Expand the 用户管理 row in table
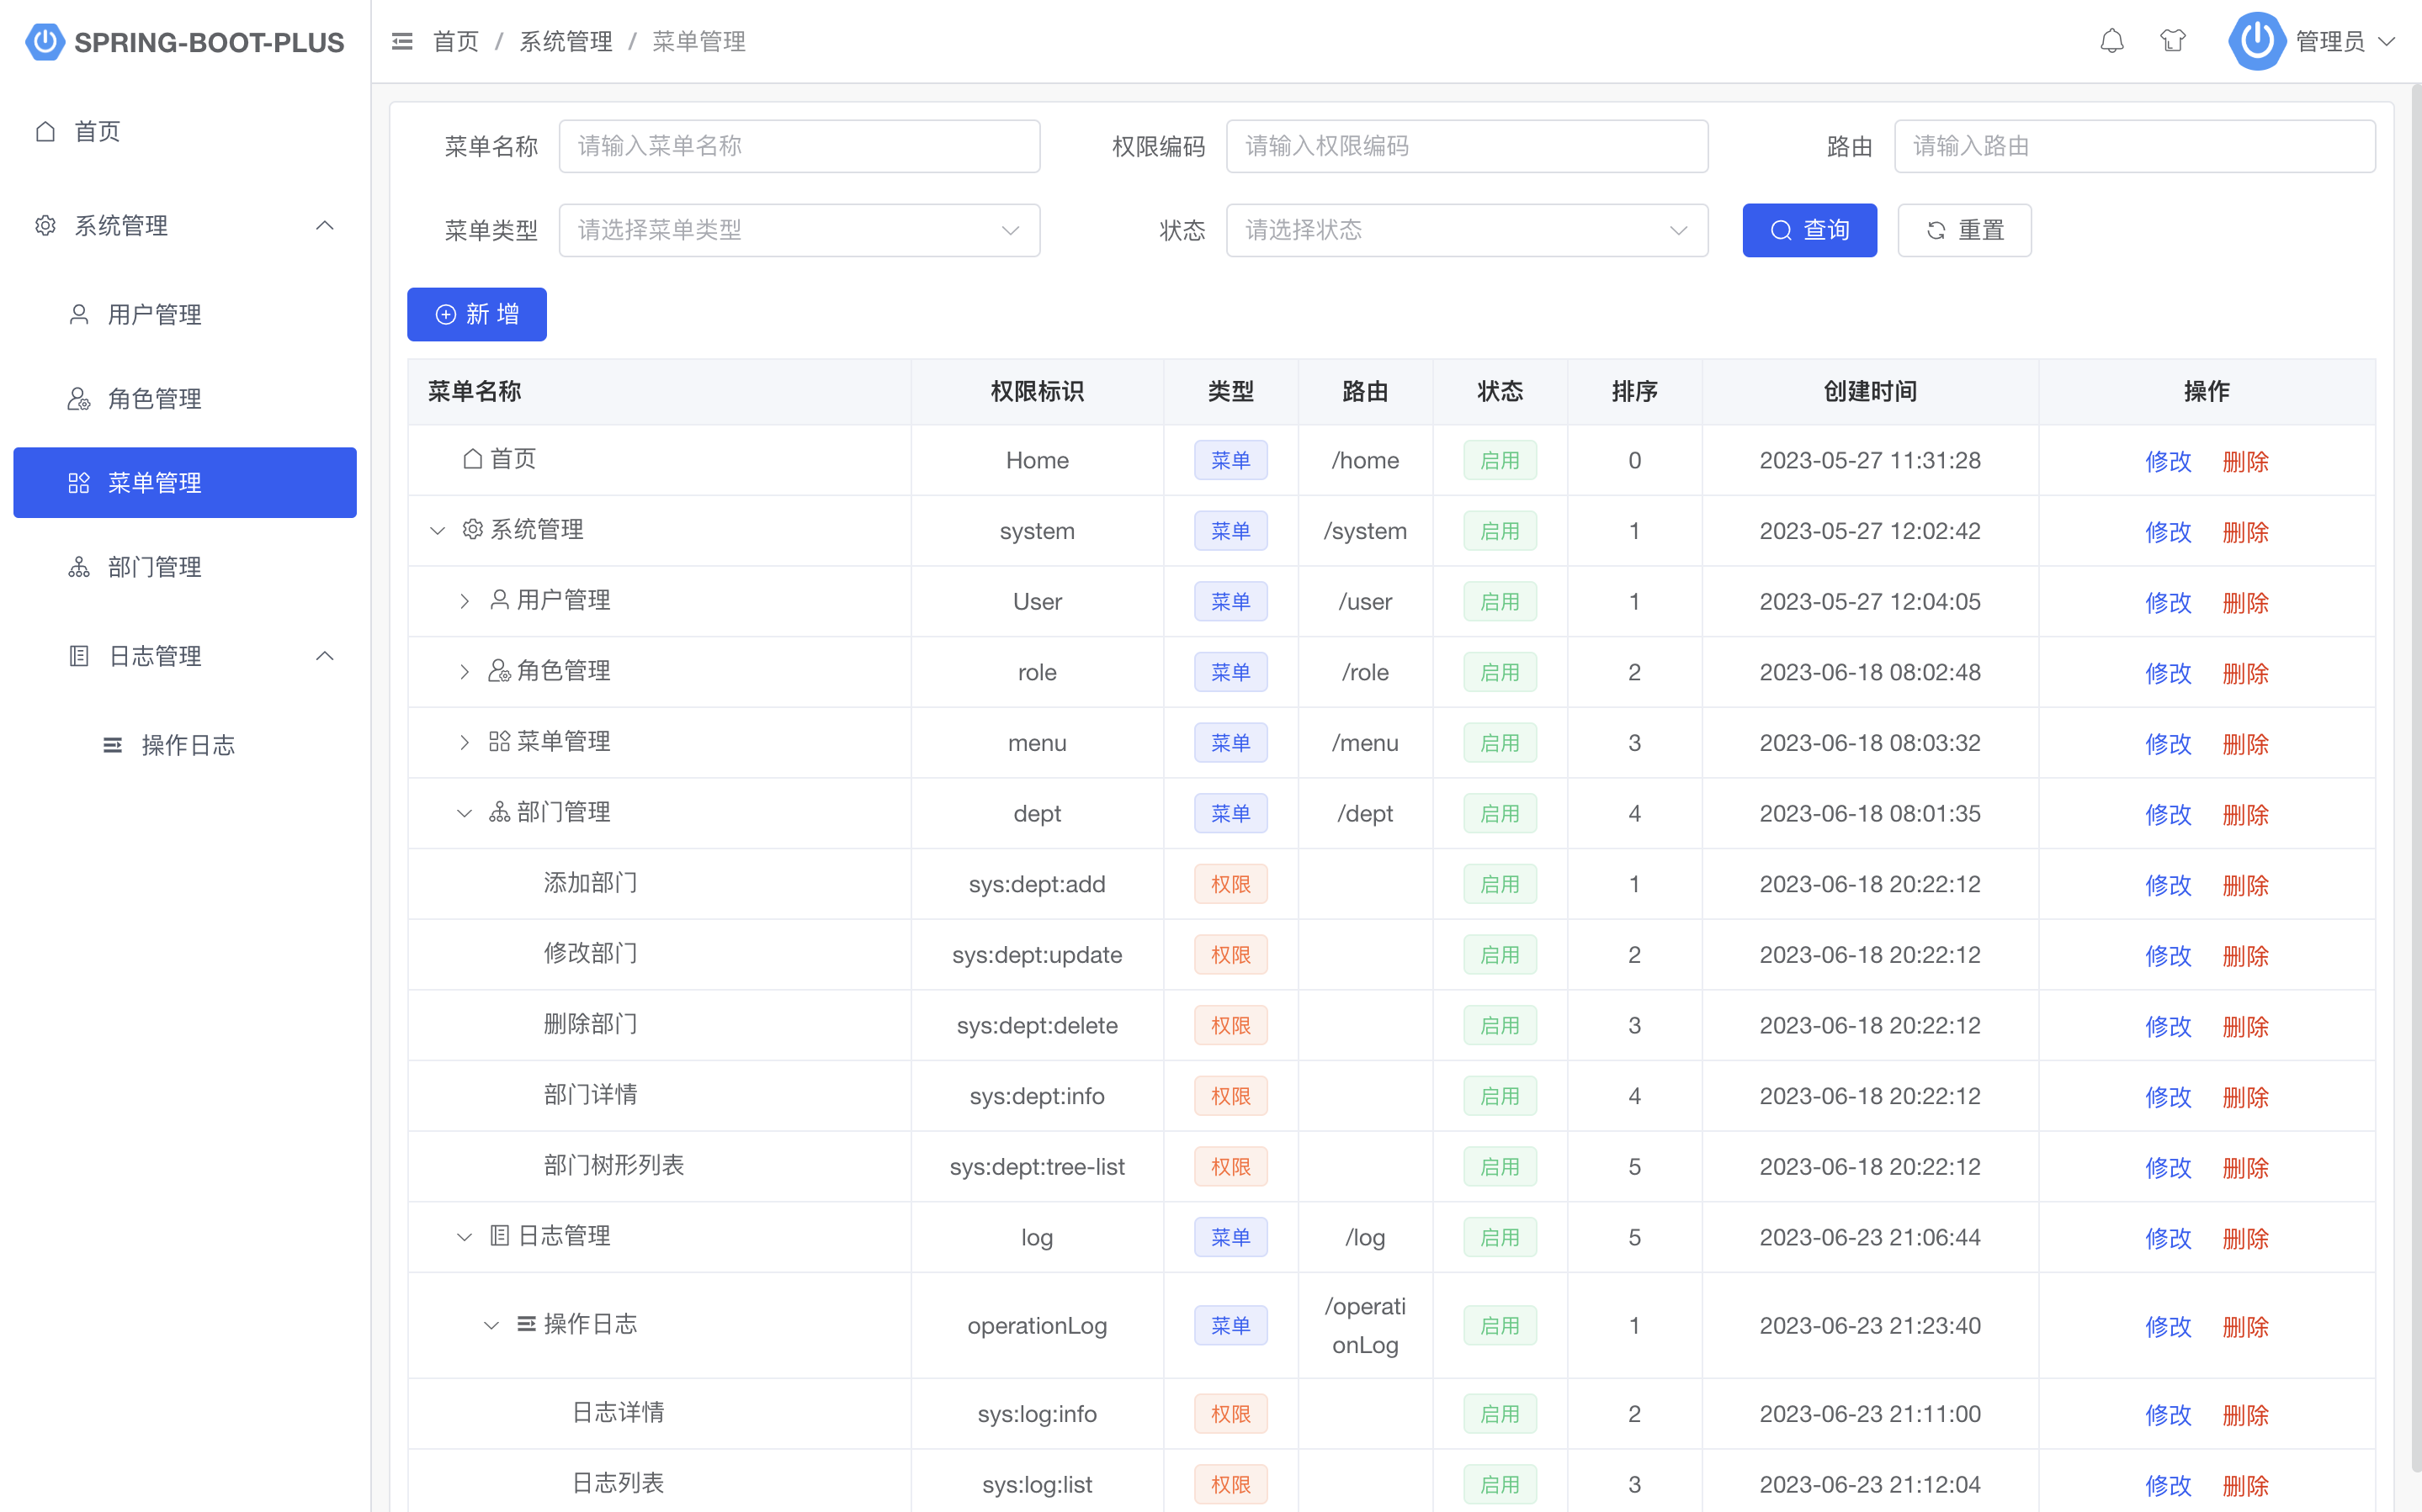 coord(465,601)
